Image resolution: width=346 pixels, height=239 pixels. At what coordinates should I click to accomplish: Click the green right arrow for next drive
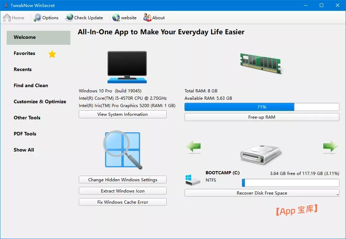point(330,147)
